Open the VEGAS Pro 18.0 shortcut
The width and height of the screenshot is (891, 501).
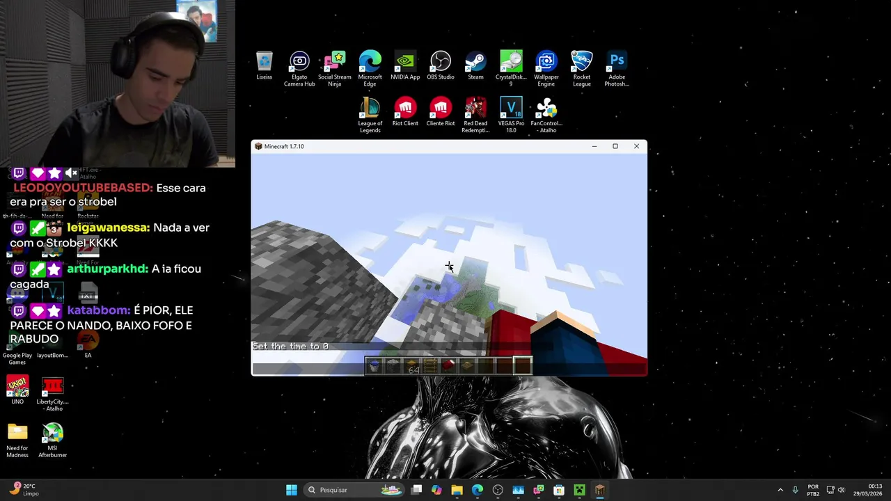pyautogui.click(x=511, y=115)
